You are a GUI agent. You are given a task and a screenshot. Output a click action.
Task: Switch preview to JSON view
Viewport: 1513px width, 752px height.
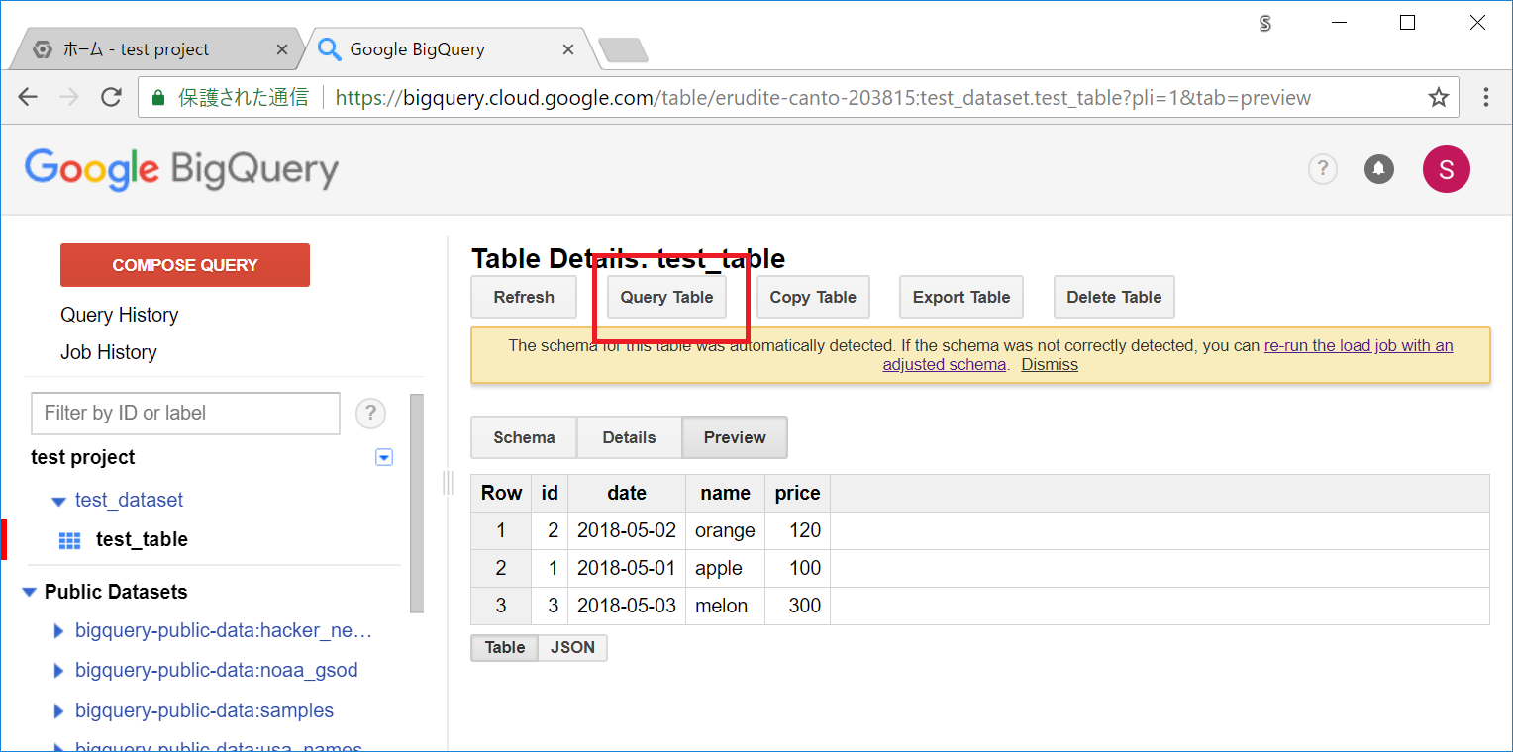(572, 647)
